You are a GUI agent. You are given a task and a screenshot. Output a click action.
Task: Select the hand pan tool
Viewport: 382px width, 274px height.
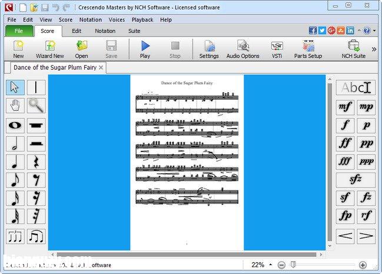click(15, 105)
